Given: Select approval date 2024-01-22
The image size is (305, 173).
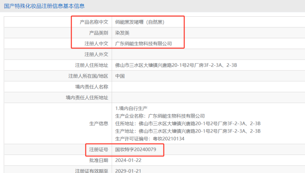Looking at the screenshot, I should (x=128, y=160).
